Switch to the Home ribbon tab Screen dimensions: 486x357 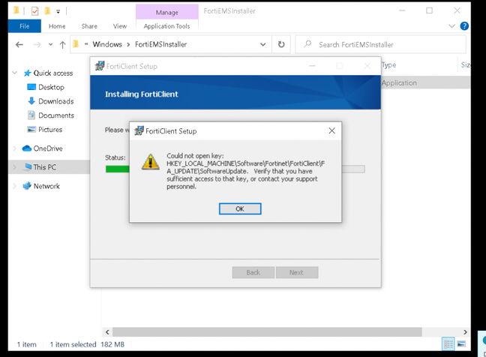pyautogui.click(x=57, y=26)
